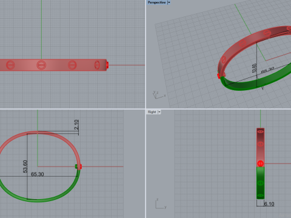Image resolution: width=291 pixels, height=218 pixels.
Task: Click the Right viewport title
Action: coord(152,112)
